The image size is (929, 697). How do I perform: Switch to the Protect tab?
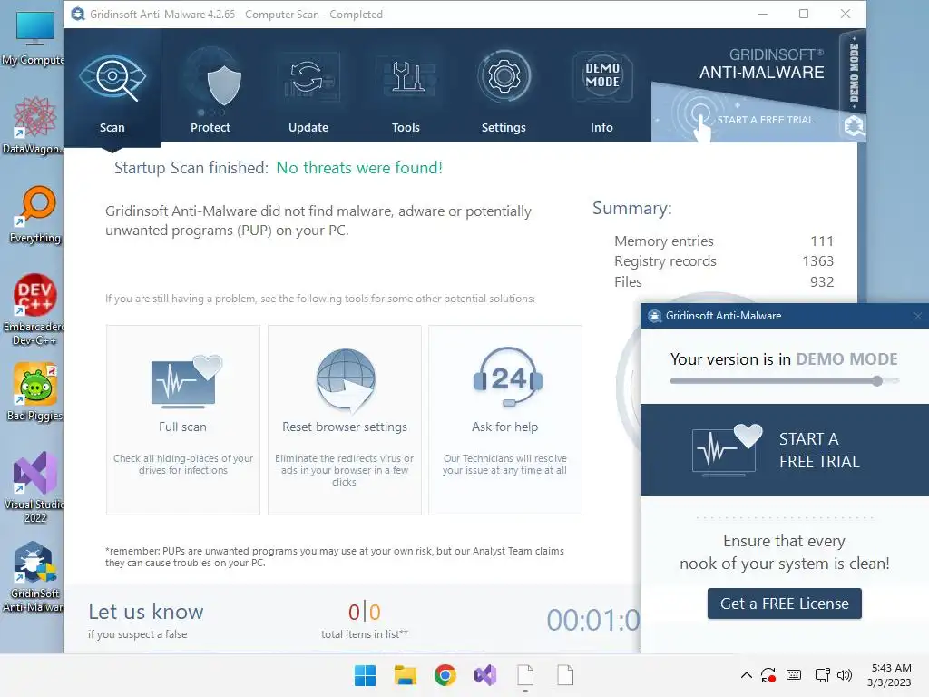(x=210, y=88)
